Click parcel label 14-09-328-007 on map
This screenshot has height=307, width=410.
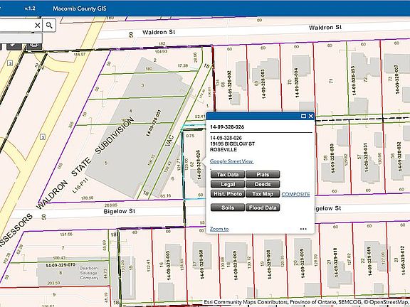coord(397,79)
